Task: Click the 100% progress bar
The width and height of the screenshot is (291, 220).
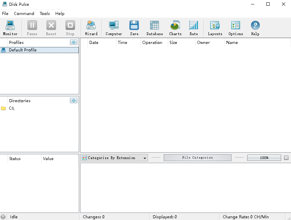Action: click(264, 158)
